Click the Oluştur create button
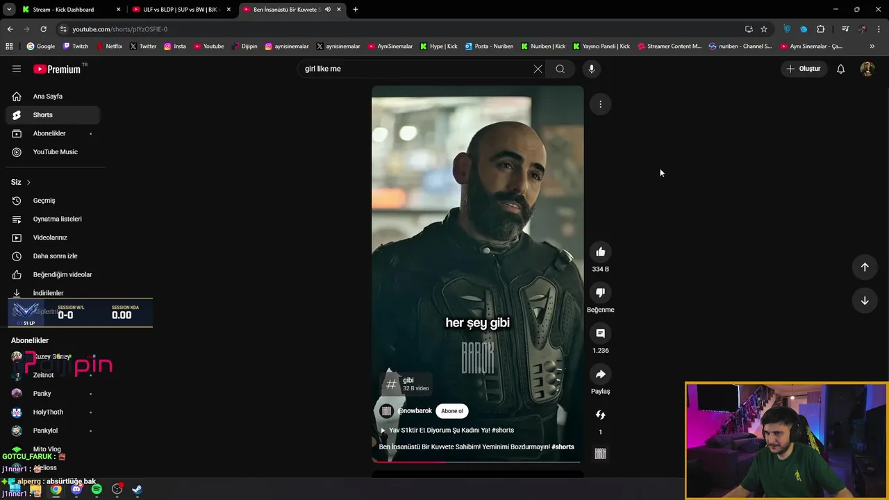 [804, 69]
